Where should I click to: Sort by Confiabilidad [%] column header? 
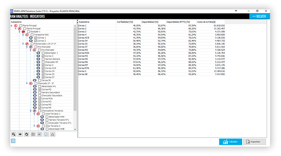point(128,22)
